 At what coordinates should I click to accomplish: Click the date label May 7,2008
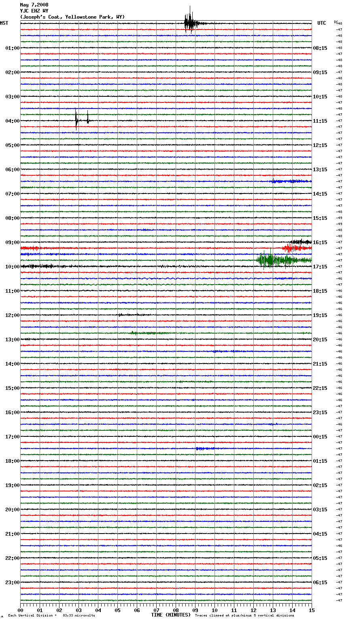pos(34,5)
